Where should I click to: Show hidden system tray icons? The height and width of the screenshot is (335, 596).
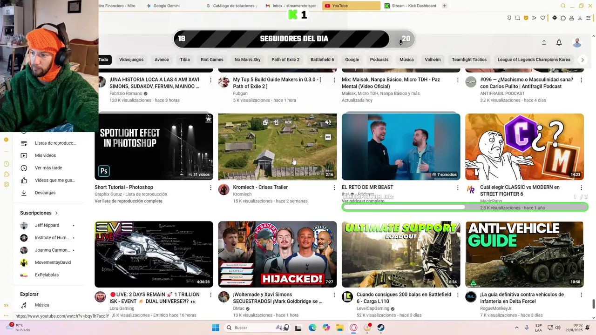pos(516,328)
